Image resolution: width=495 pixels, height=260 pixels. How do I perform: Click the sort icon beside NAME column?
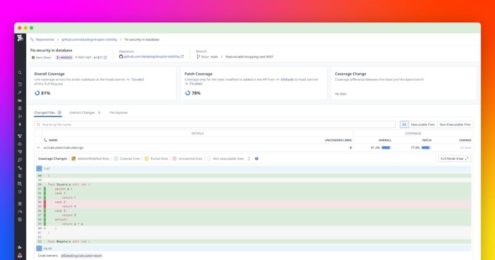tap(45, 141)
